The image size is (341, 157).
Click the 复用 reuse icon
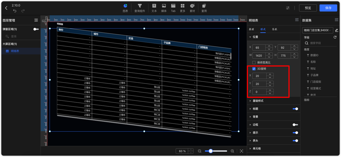pyautogui.click(x=204, y=8)
